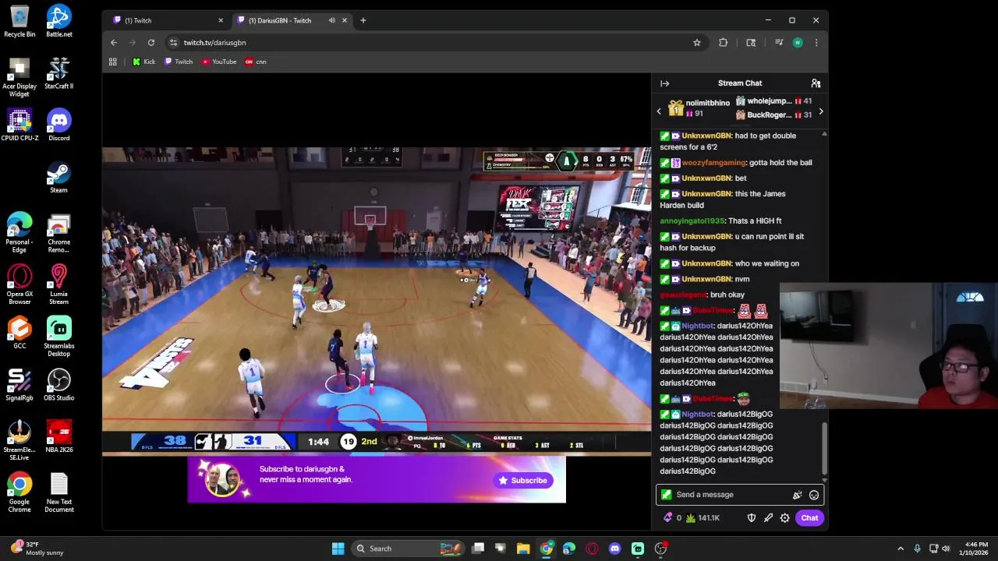998x561 pixels.
Task: Open OBS Studio desktop shortcut
Action: pyautogui.click(x=59, y=385)
